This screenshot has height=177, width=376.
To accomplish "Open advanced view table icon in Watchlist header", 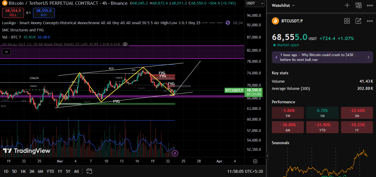I will 358,5.
